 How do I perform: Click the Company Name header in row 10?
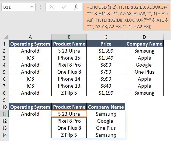106,107
